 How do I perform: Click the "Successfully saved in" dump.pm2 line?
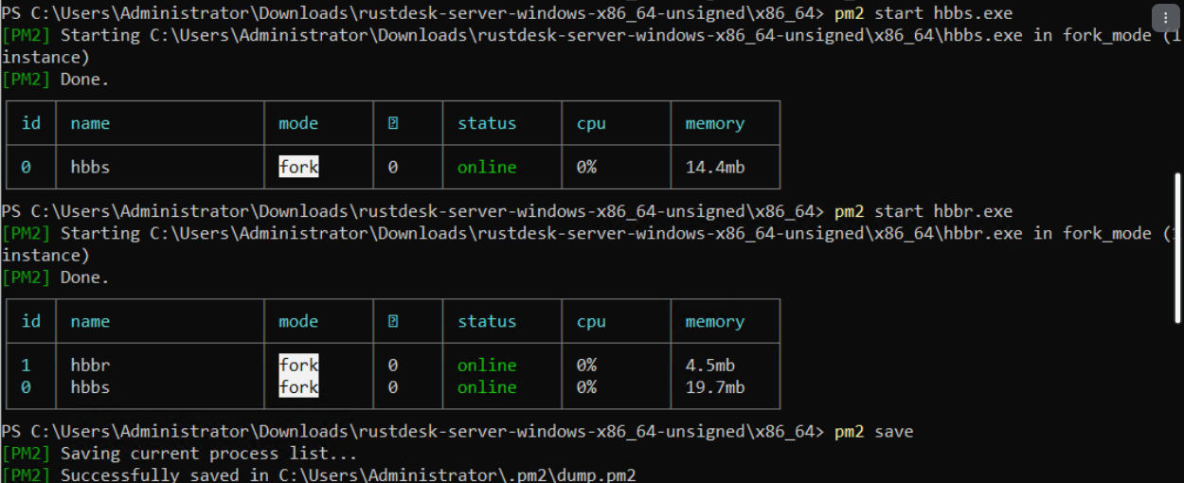(x=319, y=474)
